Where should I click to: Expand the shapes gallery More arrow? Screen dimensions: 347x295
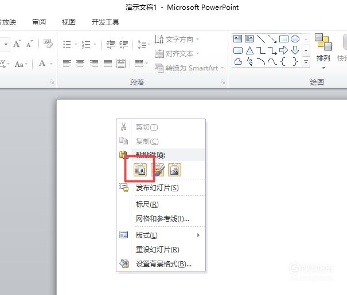306,62
